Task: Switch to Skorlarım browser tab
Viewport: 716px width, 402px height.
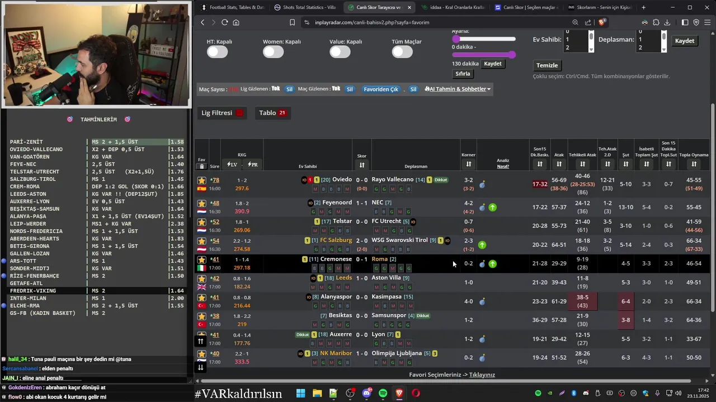Action: tap(600, 7)
